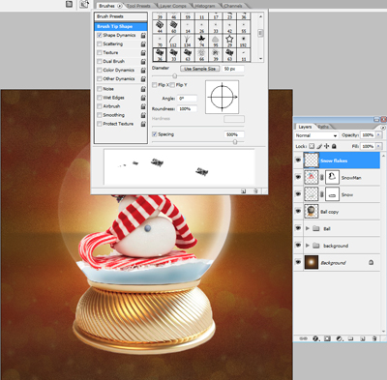Click the Angle input field
387x380 pixels.
pos(188,99)
